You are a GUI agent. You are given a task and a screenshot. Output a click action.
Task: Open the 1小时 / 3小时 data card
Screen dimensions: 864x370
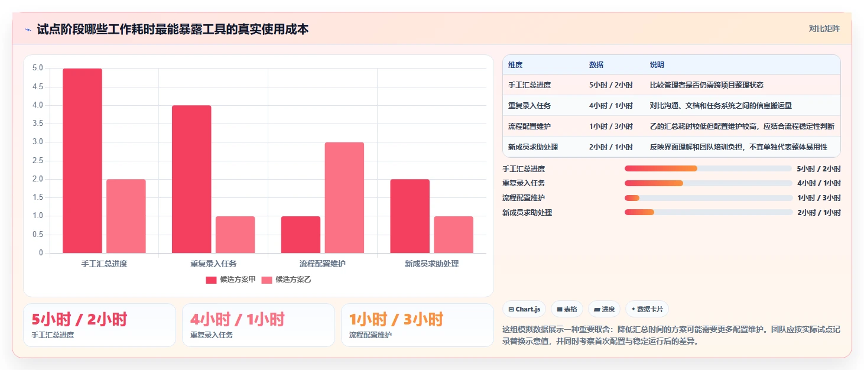point(417,325)
